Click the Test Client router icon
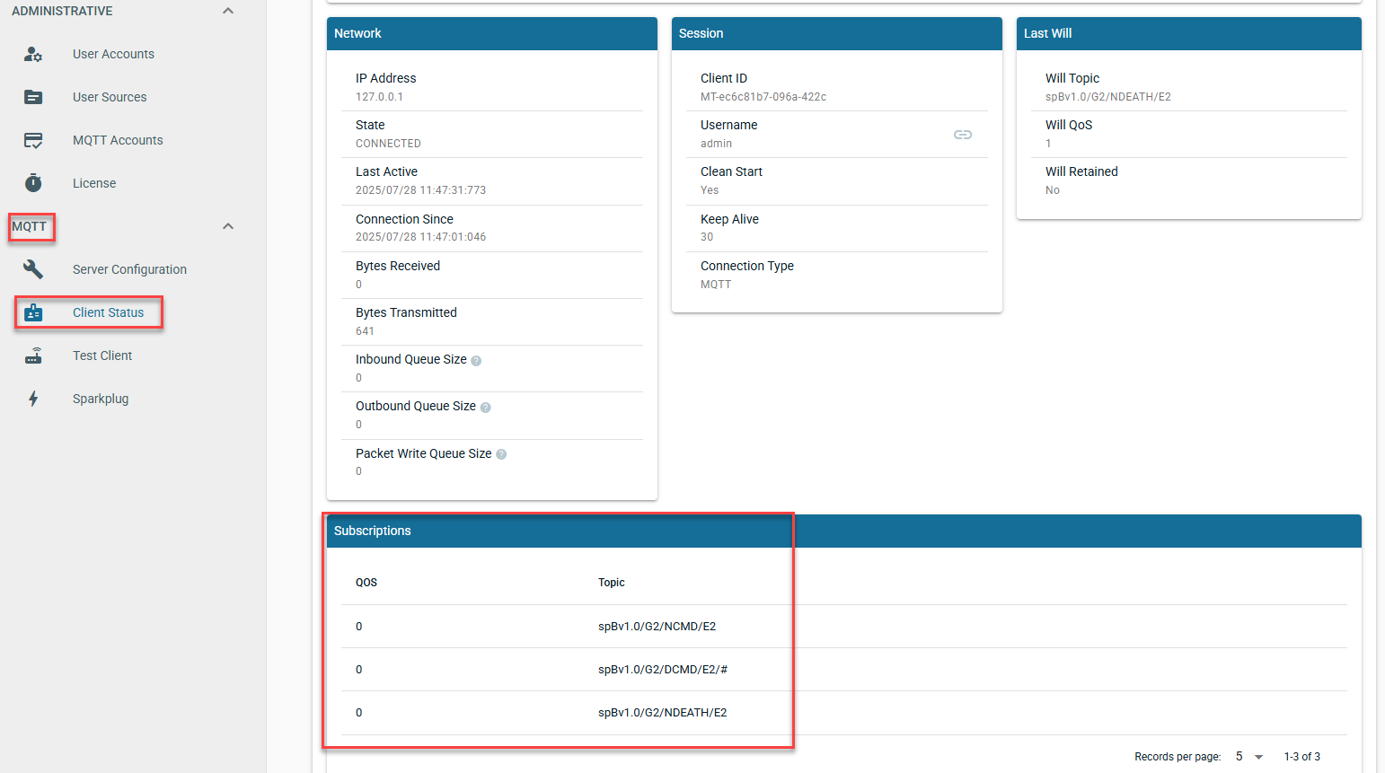This screenshot has width=1385, height=773. [33, 356]
